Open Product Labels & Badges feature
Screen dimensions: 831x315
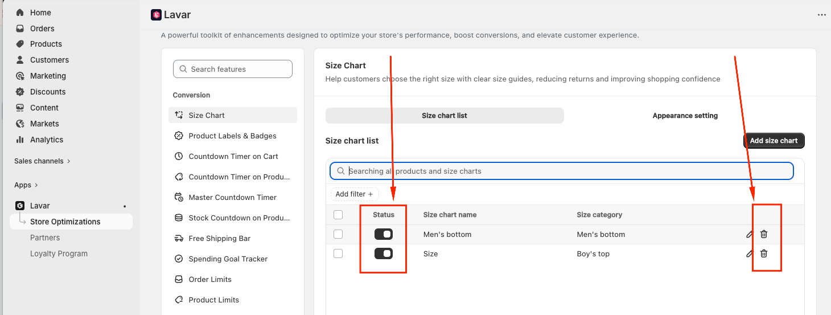[x=233, y=136]
